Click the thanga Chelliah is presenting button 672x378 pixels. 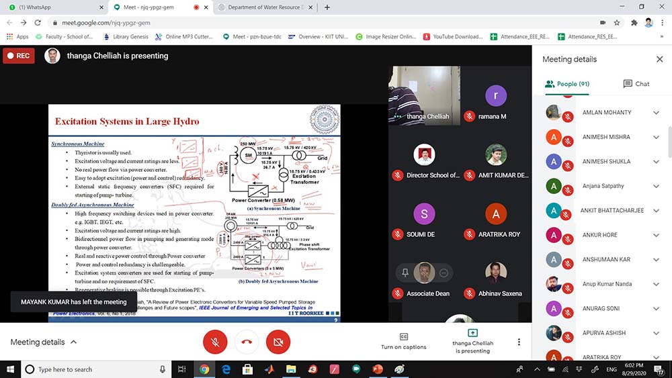(x=472, y=341)
